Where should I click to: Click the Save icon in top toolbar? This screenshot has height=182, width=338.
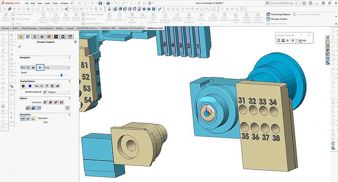[100, 3]
